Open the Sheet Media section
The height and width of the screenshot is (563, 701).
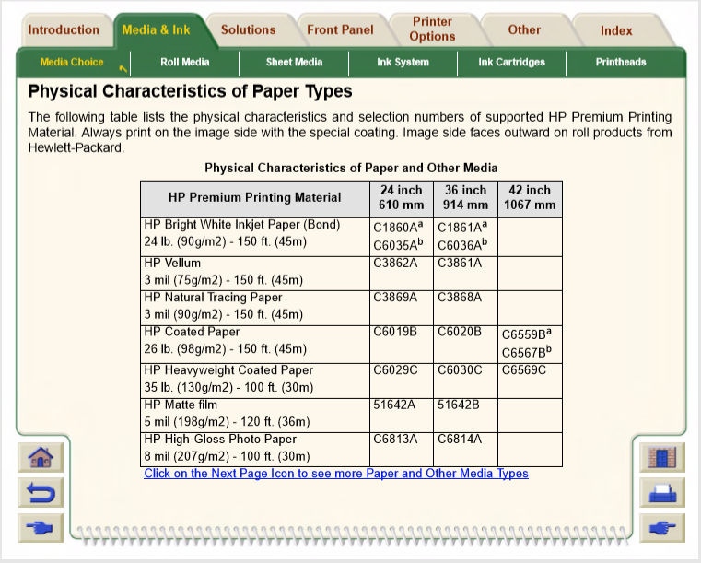click(294, 62)
